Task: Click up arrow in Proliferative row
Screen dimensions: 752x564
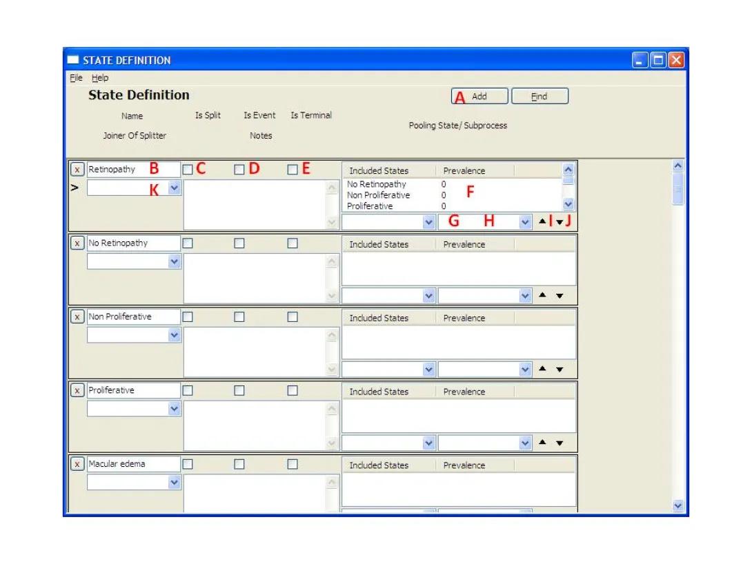Action: 542,442
